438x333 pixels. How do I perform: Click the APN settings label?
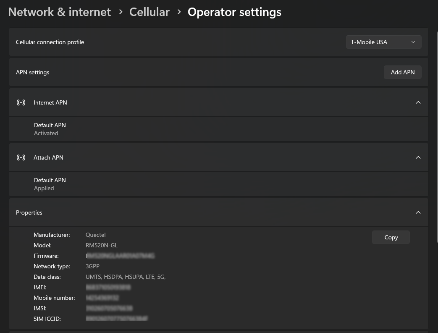click(33, 72)
